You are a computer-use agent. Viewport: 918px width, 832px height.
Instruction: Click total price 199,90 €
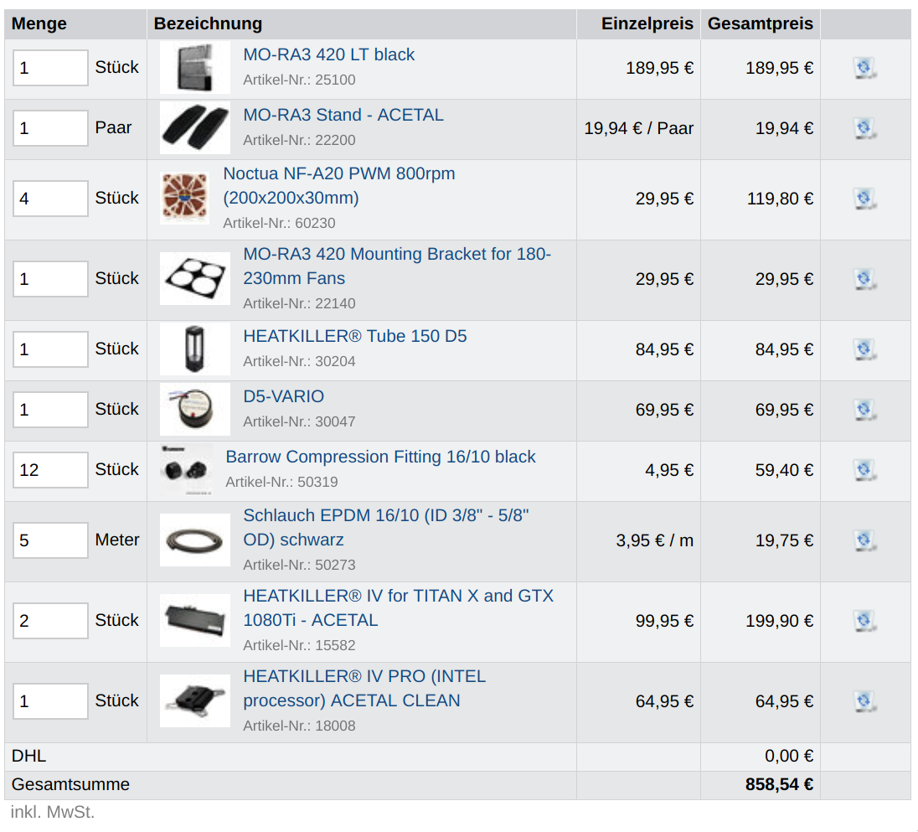[779, 621]
